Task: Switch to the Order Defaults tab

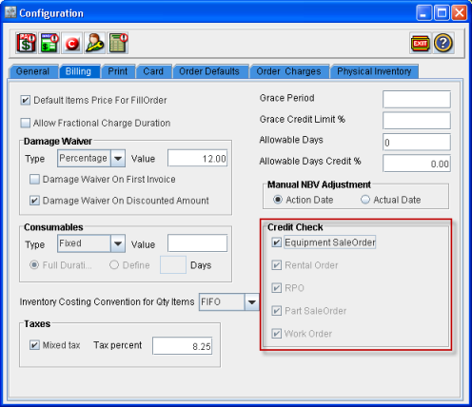Action: [x=209, y=71]
